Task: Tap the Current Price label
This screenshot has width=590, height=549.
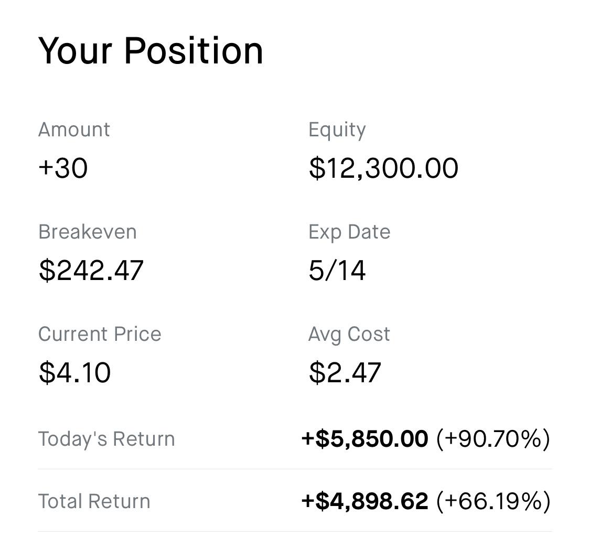Action: (100, 334)
